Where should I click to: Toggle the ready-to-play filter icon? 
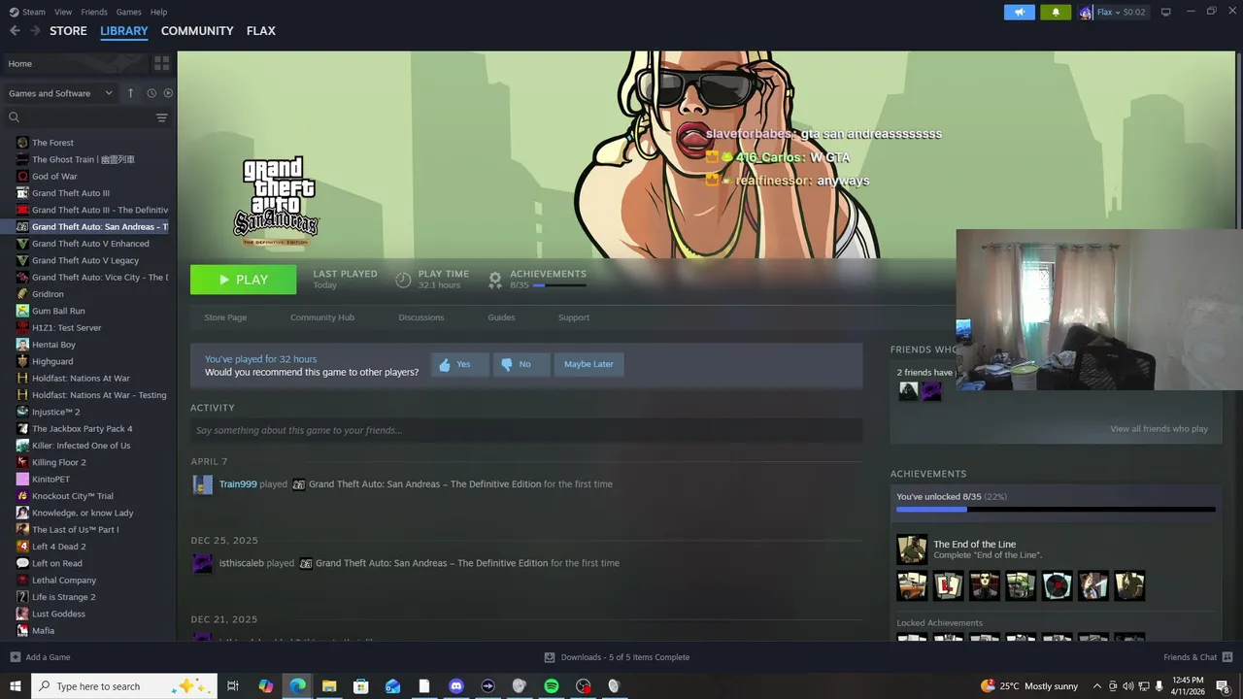[168, 93]
